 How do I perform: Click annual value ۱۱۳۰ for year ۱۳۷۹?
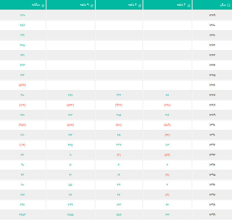[22, 15]
